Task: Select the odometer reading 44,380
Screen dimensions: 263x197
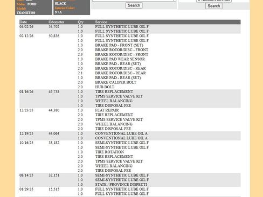Action: coord(54,110)
